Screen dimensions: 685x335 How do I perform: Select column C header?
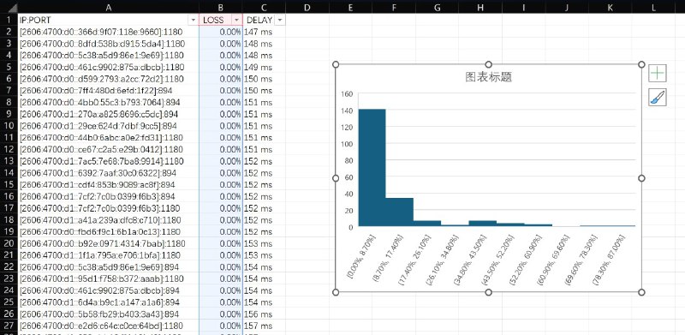pyautogui.click(x=264, y=7)
